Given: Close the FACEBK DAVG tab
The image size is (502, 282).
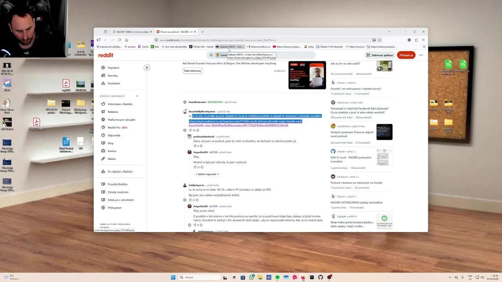Looking at the screenshot, I should (151, 32).
